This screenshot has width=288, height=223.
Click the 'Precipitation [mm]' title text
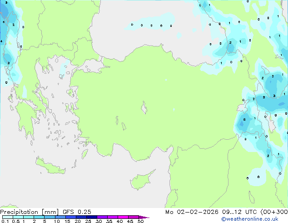(x=30, y=212)
